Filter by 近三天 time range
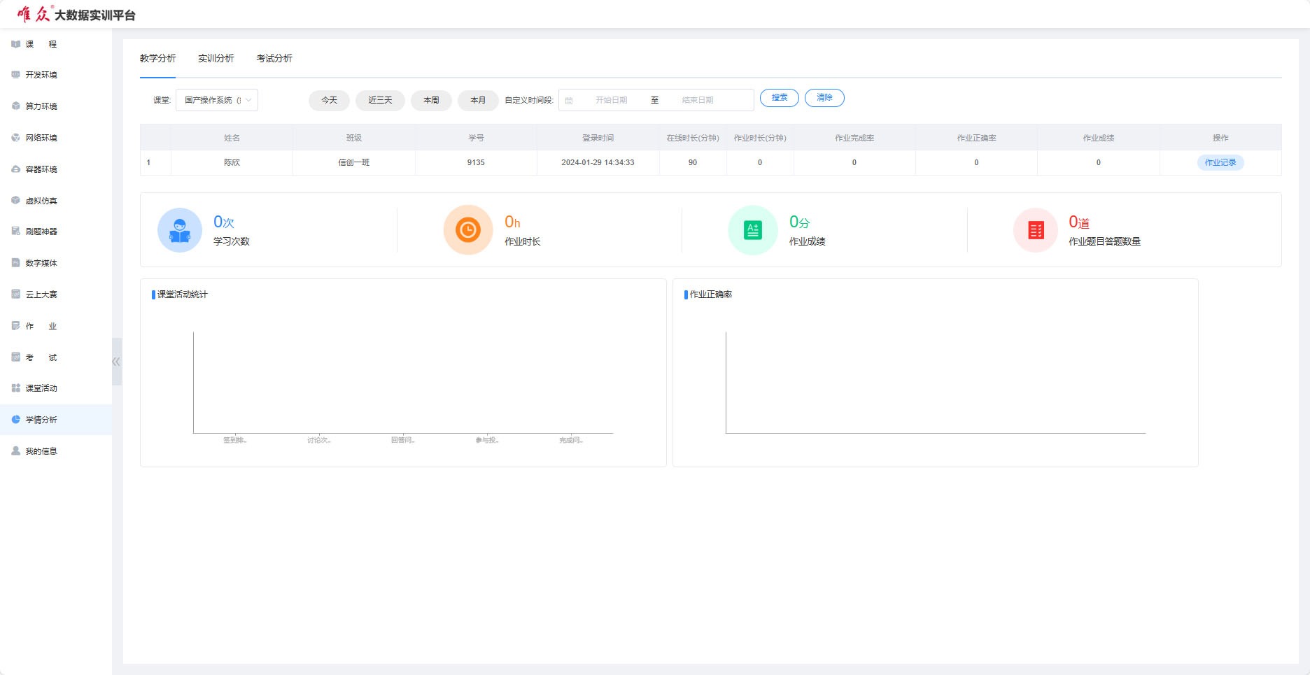 (x=380, y=100)
